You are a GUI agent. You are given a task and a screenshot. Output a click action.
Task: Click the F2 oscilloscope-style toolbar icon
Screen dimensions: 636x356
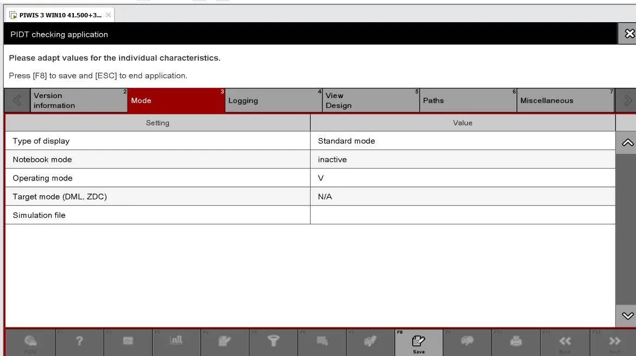pyautogui.click(x=128, y=342)
